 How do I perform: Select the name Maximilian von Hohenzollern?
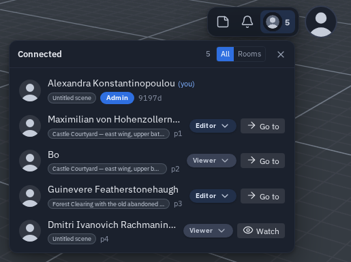point(114,119)
